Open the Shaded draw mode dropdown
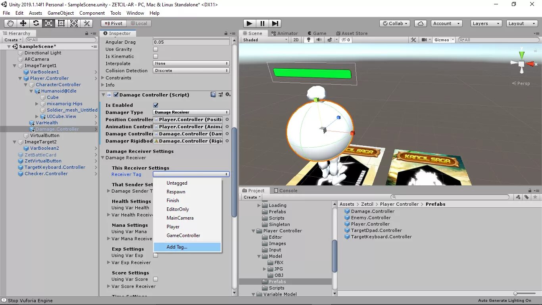The height and width of the screenshot is (305, 542). pyautogui.click(x=265, y=40)
